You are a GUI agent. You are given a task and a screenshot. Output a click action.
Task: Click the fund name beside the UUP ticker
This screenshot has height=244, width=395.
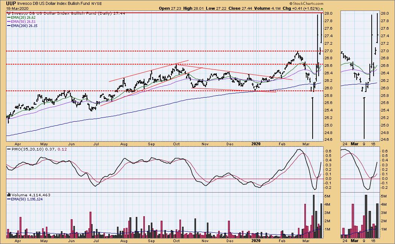[x=54, y=4]
